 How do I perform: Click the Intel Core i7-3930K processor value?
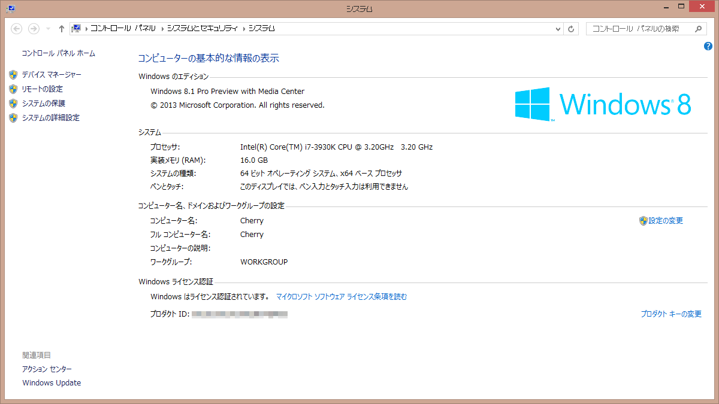[336, 147]
